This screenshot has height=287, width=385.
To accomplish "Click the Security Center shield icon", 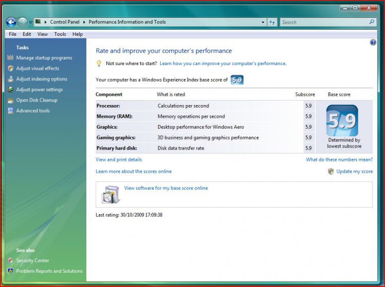I will [10, 260].
